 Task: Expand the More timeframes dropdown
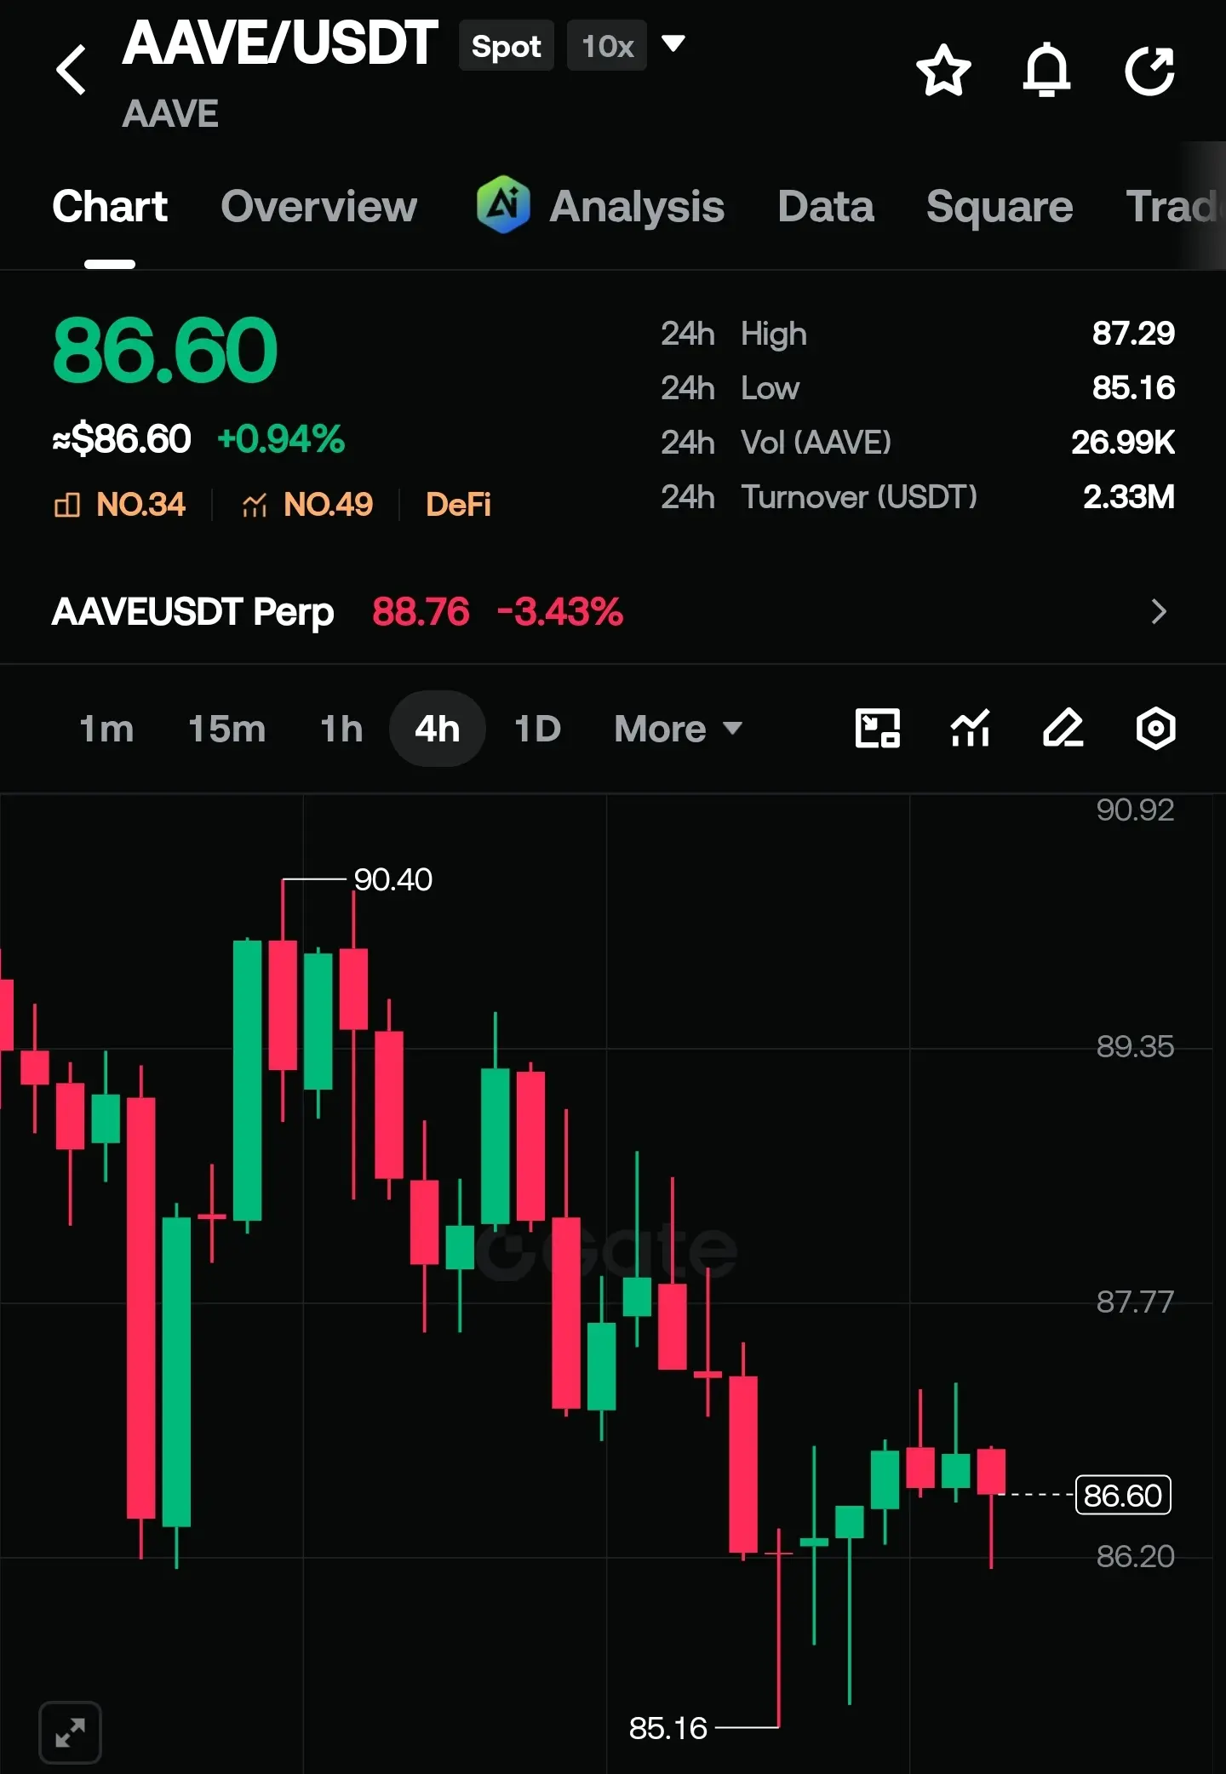[679, 729]
